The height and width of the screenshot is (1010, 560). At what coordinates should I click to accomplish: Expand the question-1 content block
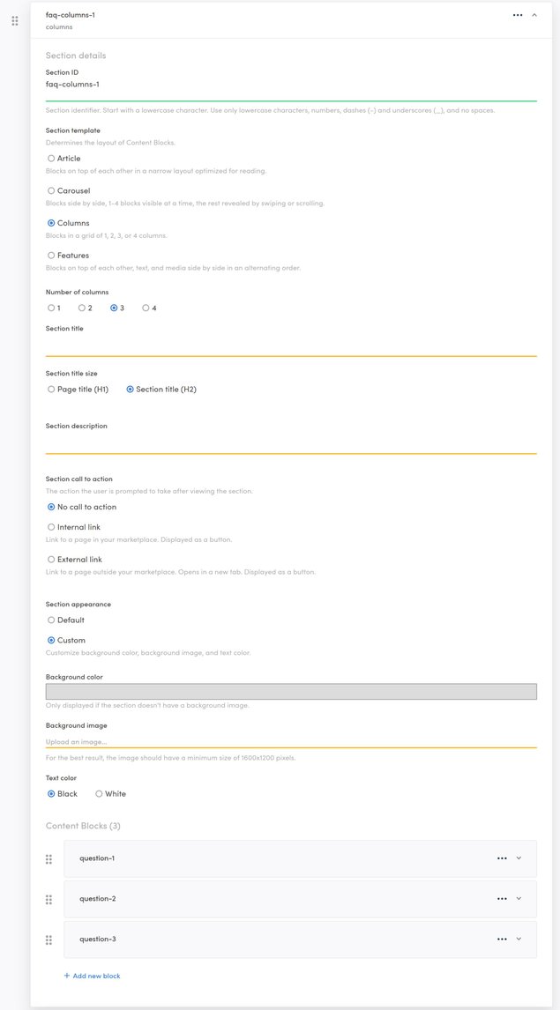tap(519, 858)
